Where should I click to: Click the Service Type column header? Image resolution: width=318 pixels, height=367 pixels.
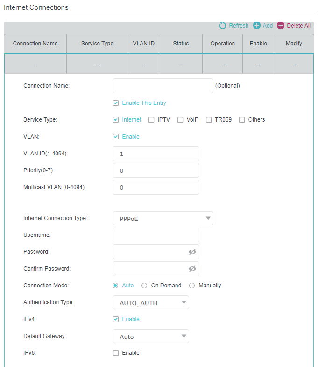(97, 44)
